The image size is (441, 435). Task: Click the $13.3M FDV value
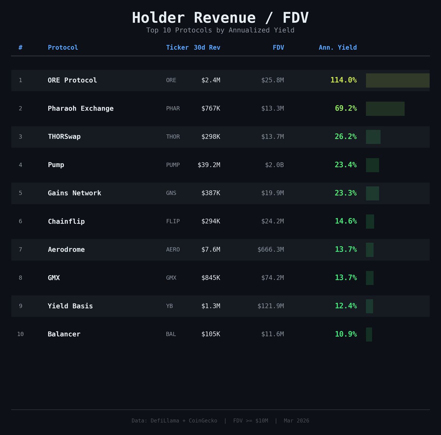pos(272,109)
